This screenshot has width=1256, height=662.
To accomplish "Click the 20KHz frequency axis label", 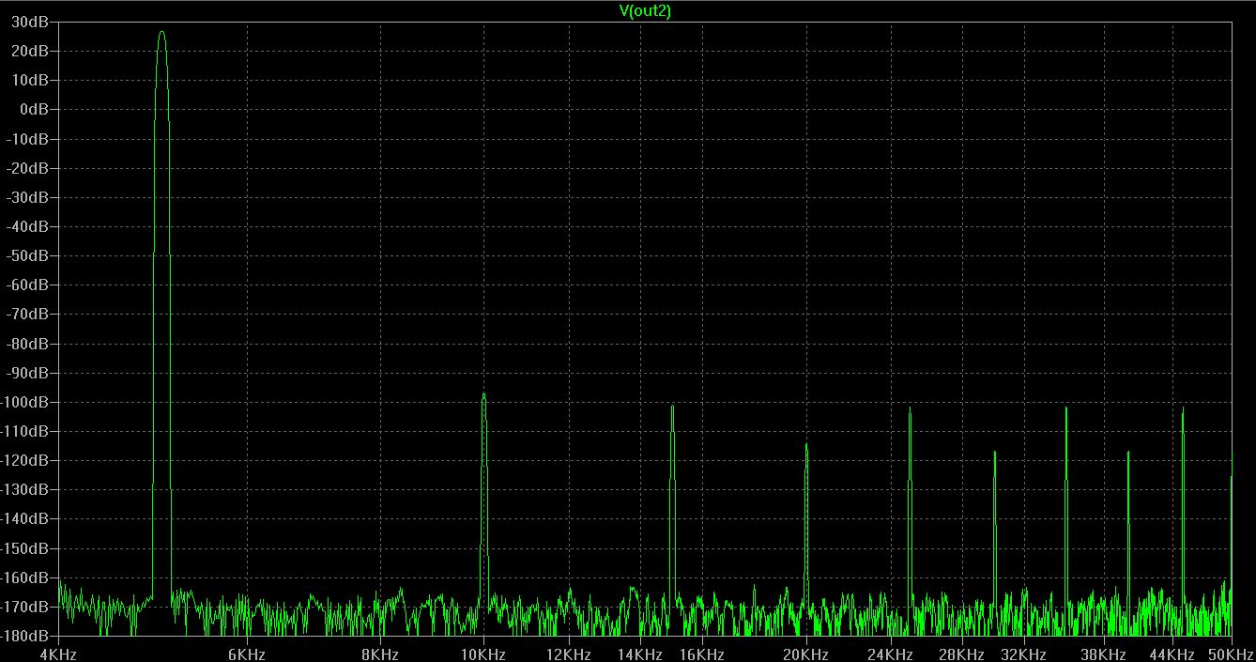I will pyautogui.click(x=805, y=654).
